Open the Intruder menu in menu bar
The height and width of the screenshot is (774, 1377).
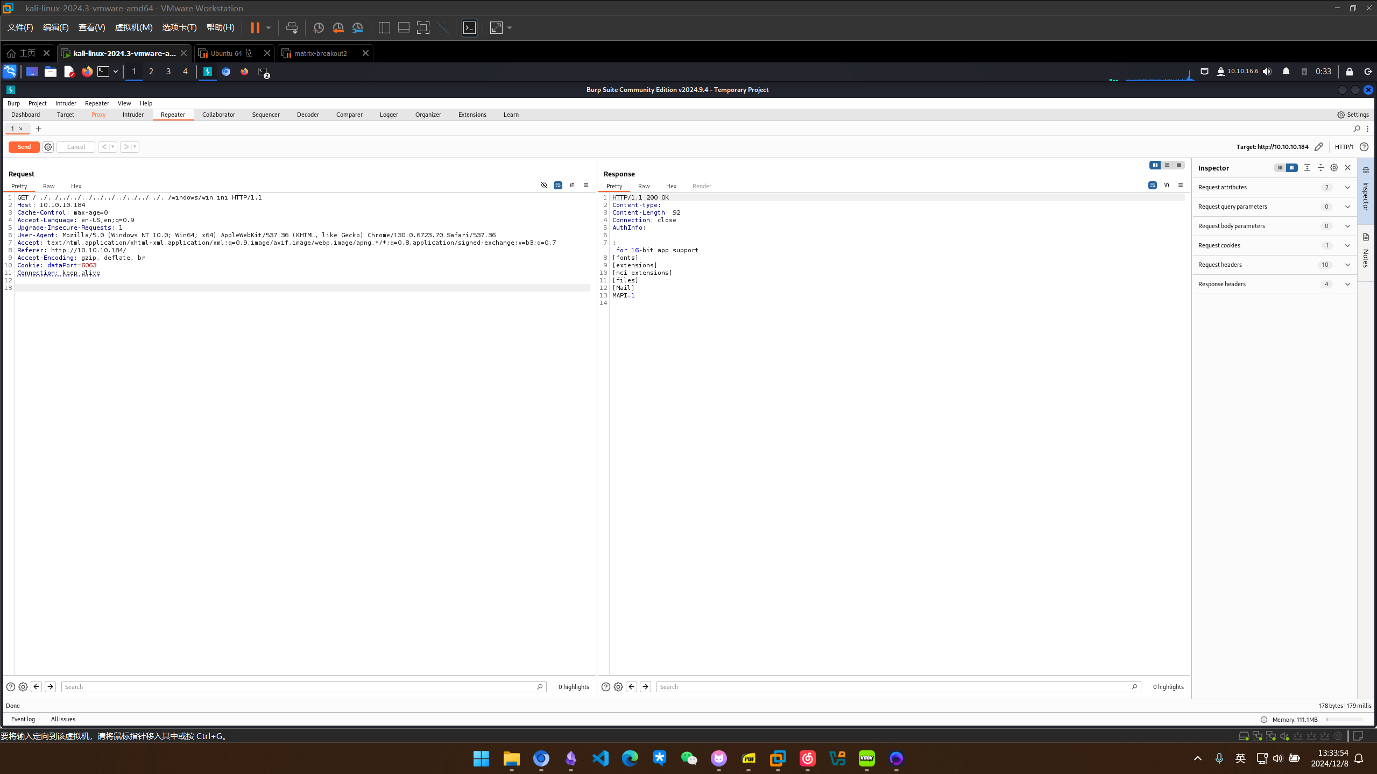pos(66,103)
